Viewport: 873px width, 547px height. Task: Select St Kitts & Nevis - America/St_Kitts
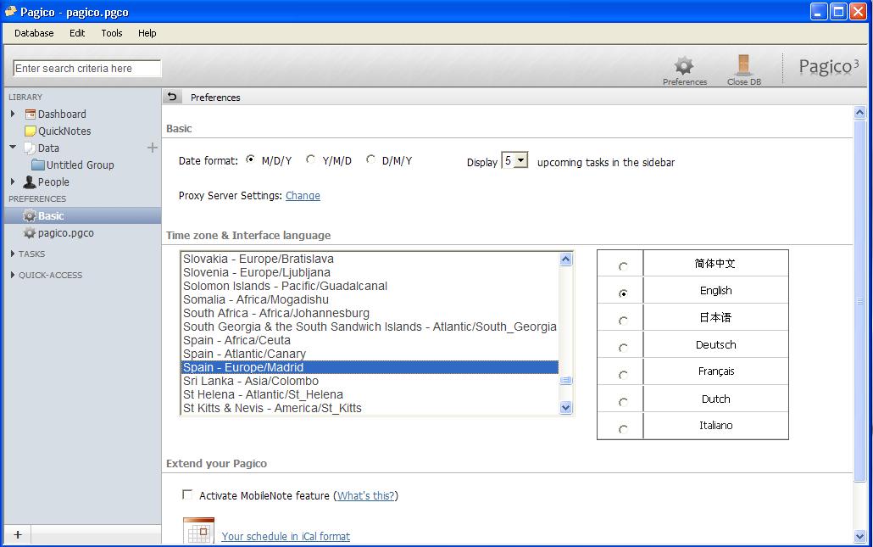pyautogui.click(x=370, y=408)
